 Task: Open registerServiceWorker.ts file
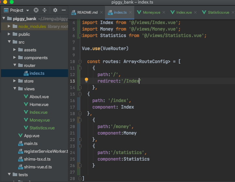(46, 151)
